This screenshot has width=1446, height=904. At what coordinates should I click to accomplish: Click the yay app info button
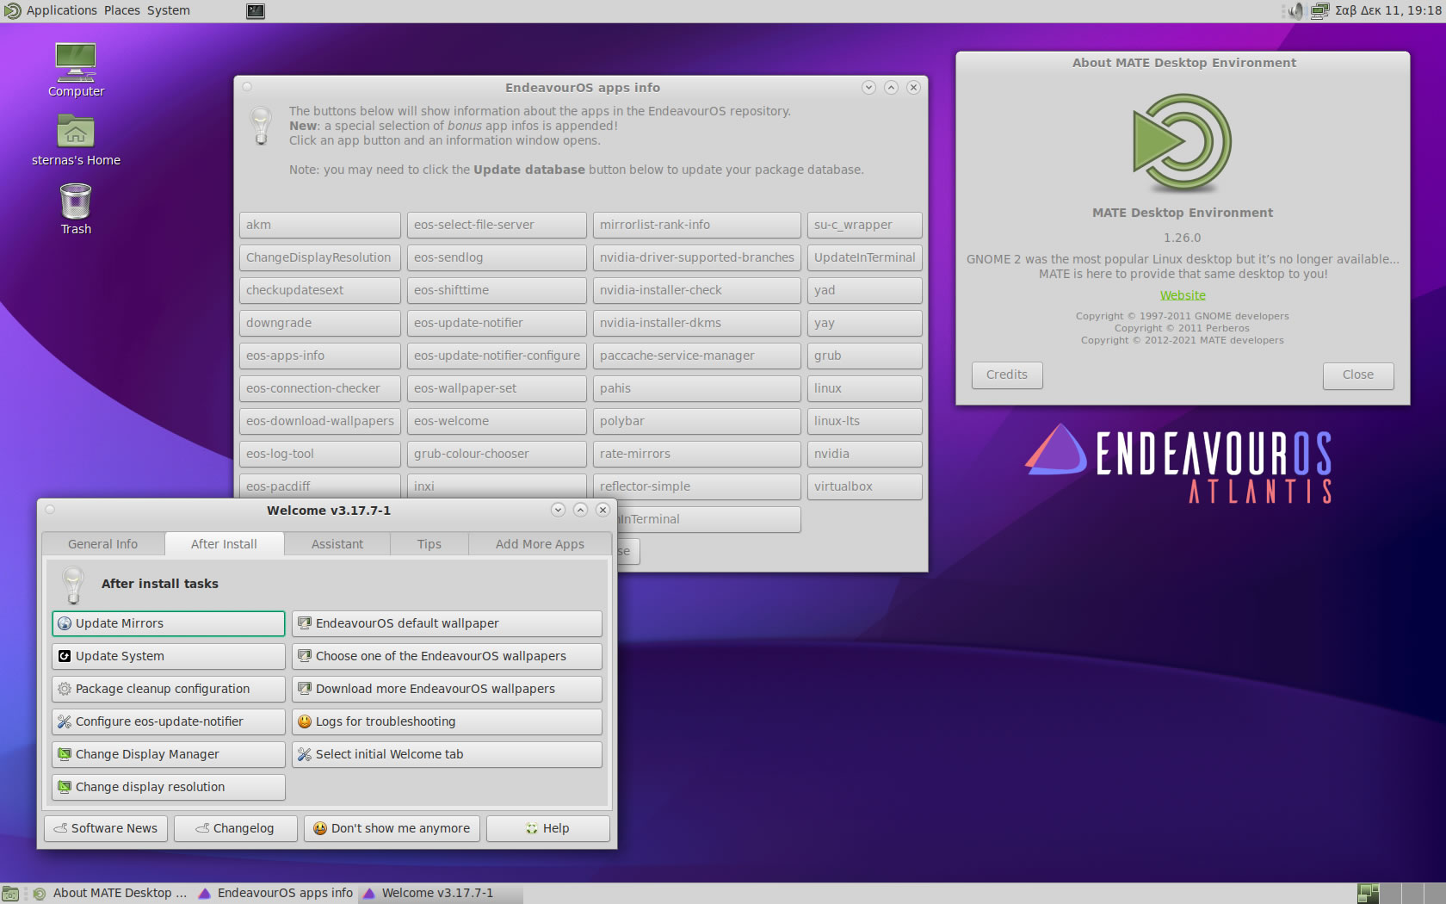click(x=864, y=323)
